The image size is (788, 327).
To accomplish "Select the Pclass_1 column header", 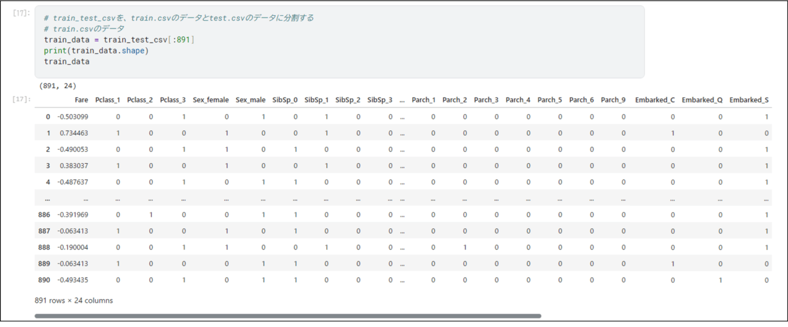I will [x=107, y=100].
